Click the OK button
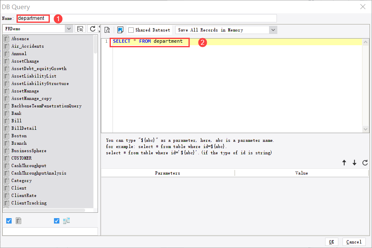The height and width of the screenshot is (248, 372). click(x=332, y=242)
